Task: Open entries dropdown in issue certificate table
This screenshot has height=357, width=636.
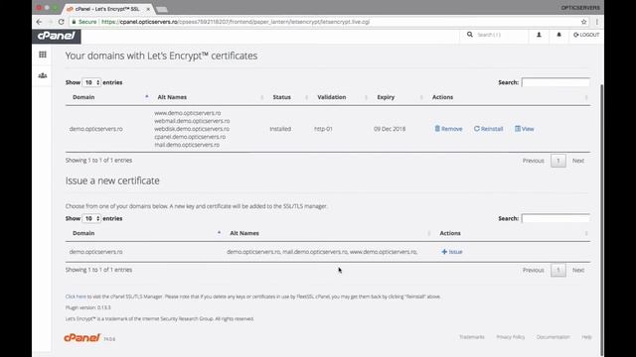Action: point(91,218)
